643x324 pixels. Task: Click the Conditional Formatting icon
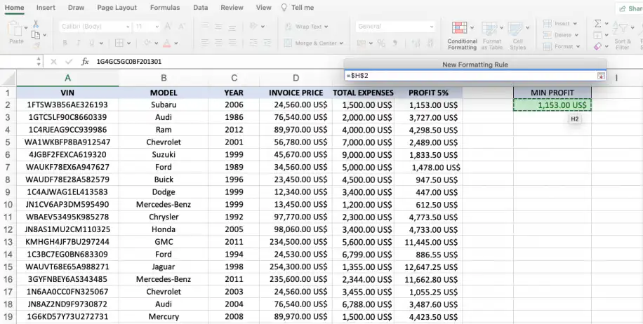[x=459, y=28]
